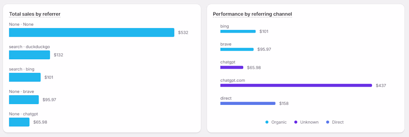Image resolution: width=409 pixels, height=137 pixels.
Task: Select the search · duckduckgo bar
Action: pyautogui.click(x=29, y=55)
